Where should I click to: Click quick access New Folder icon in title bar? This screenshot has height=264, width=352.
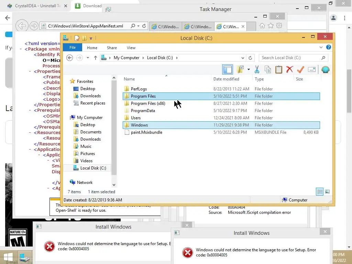[85, 38]
